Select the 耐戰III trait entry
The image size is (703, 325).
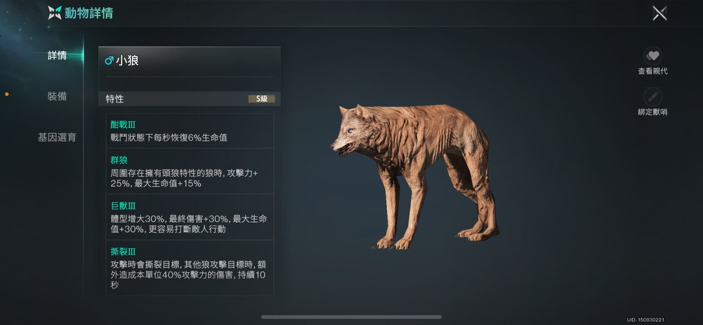click(x=190, y=131)
